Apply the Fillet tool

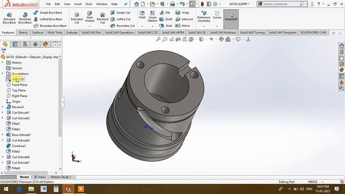(x=142, y=15)
